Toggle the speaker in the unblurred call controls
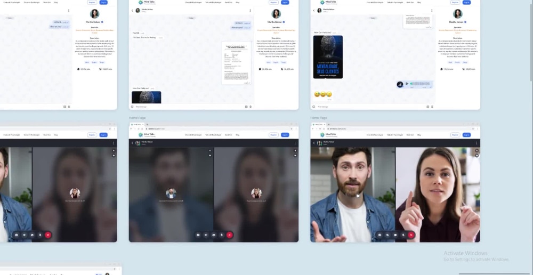The image size is (533, 275). (387, 235)
